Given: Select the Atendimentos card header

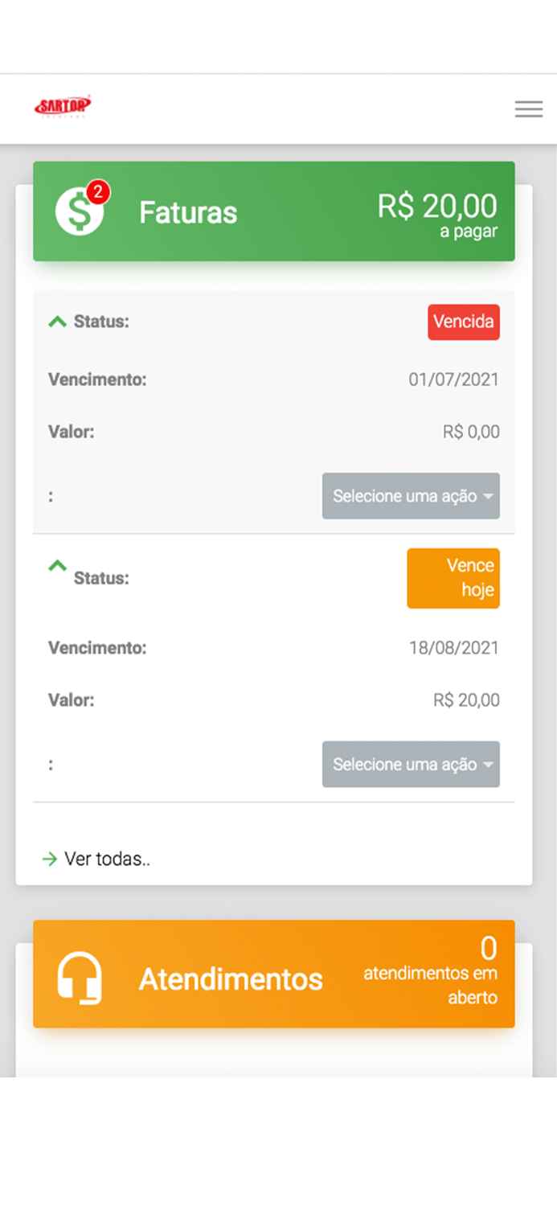Looking at the screenshot, I should [231, 978].
